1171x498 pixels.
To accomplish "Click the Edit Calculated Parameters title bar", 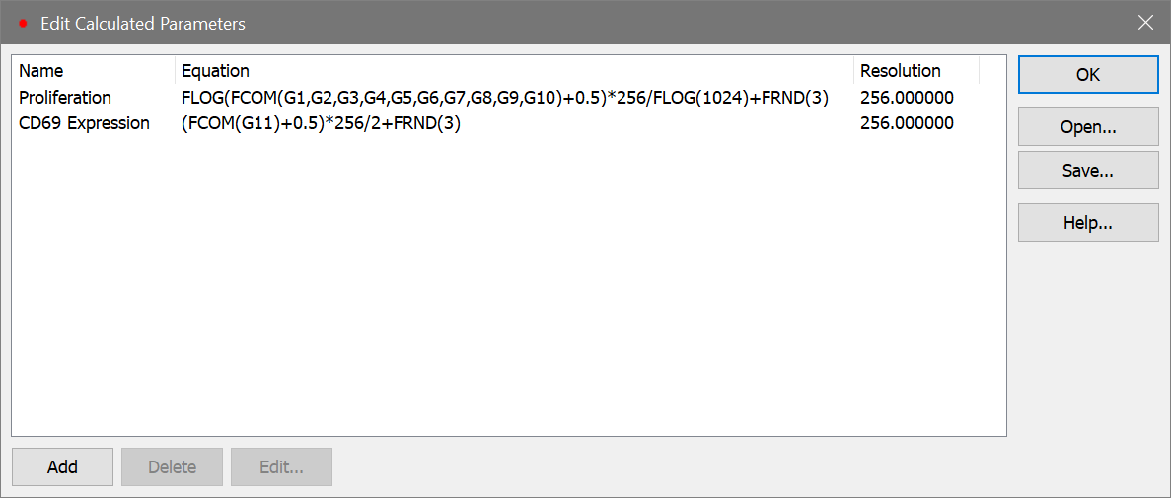I will 592,23.
